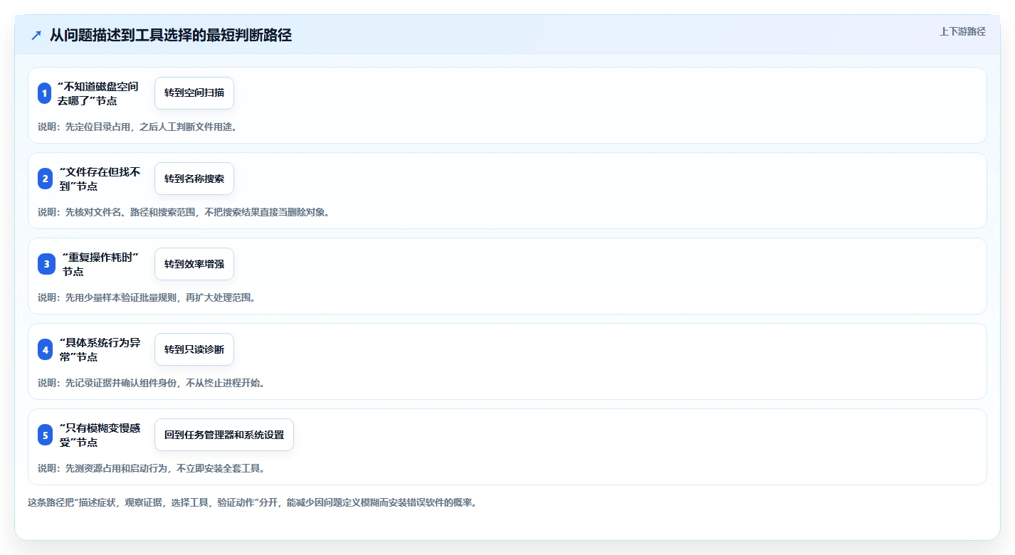Click the footer summary starting 这条路径把
This screenshot has height=555, width=1015.
252,502
